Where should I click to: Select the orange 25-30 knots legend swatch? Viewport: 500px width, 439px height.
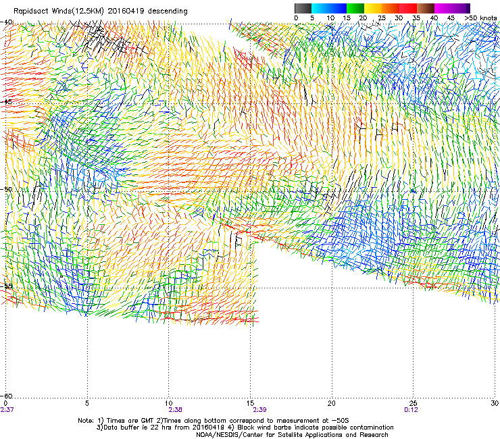point(391,8)
